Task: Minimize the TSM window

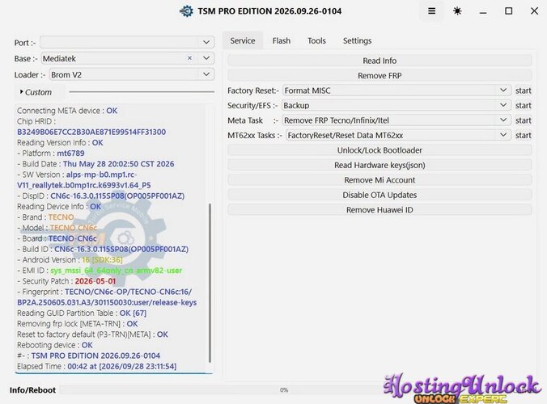Action: tap(483, 13)
